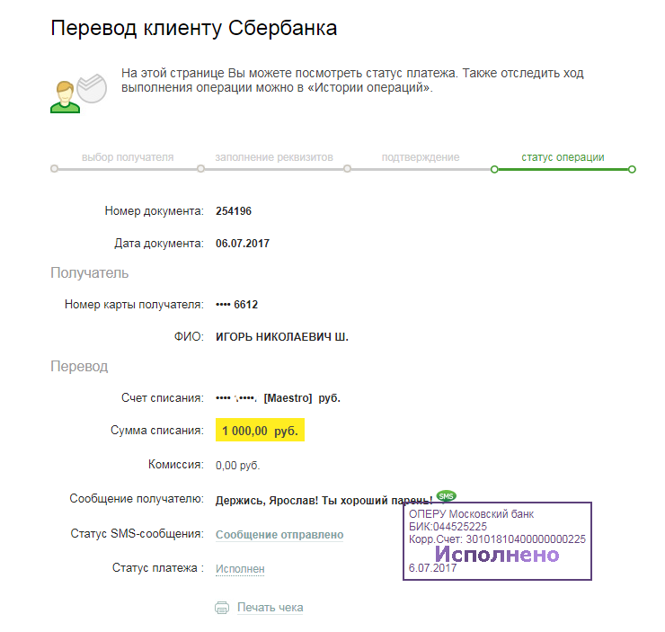Open the Печать чека link
Image resolution: width=665 pixels, height=632 pixels.
[270, 608]
